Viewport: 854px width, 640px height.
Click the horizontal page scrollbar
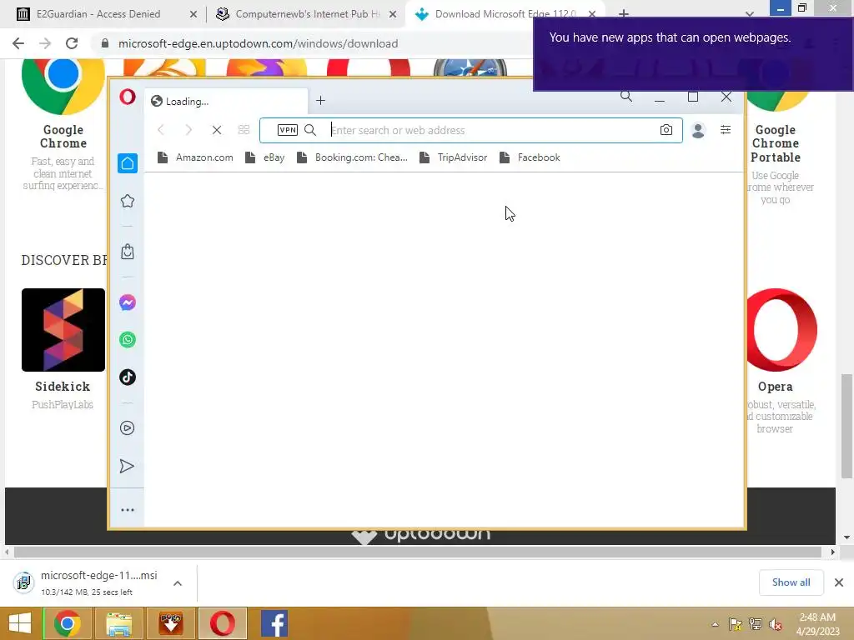pyautogui.click(x=418, y=552)
